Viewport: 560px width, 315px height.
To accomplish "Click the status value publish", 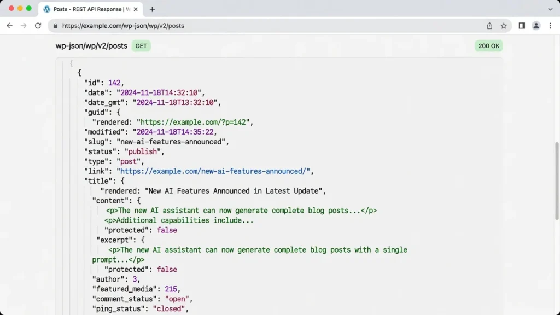I will [143, 152].
